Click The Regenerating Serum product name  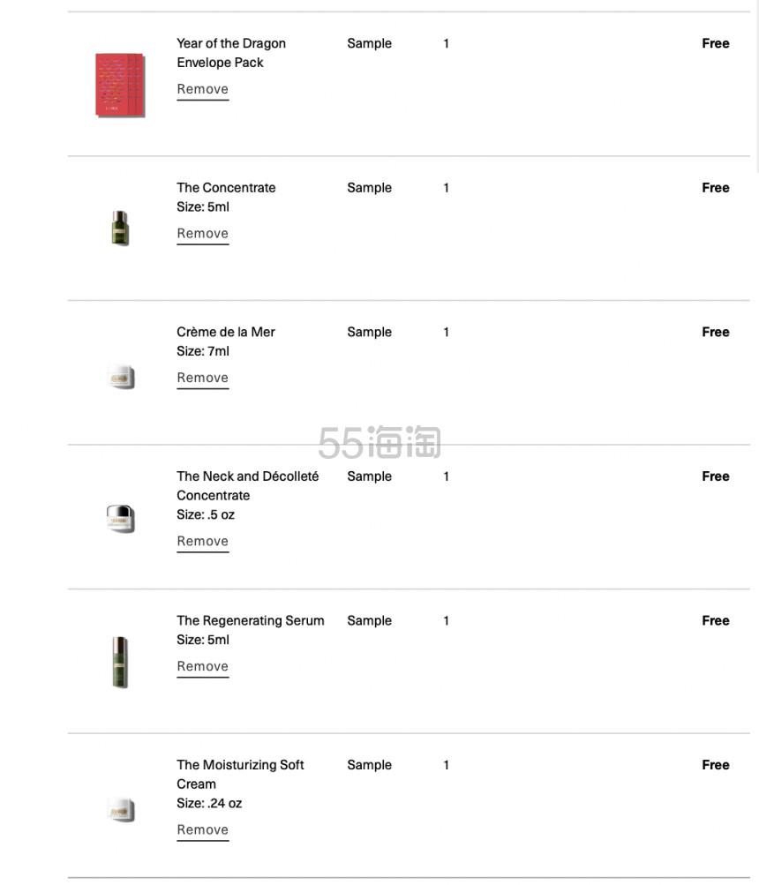250,621
